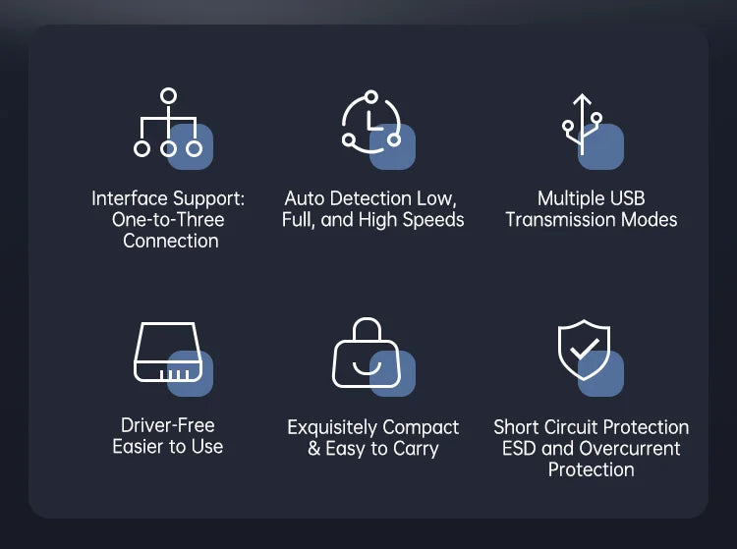Click the Exquisitely Compact & Easy to Carry label

[373, 438]
